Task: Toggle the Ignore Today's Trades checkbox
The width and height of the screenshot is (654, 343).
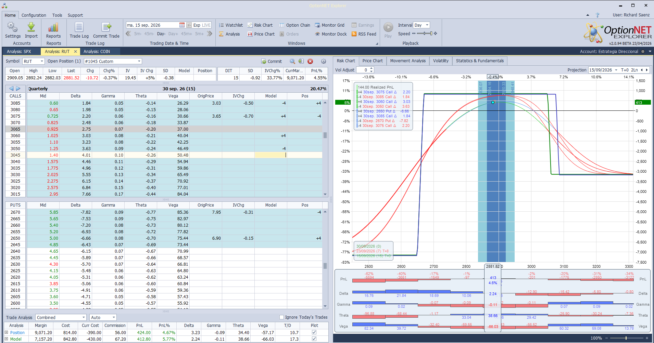Action: (281, 317)
